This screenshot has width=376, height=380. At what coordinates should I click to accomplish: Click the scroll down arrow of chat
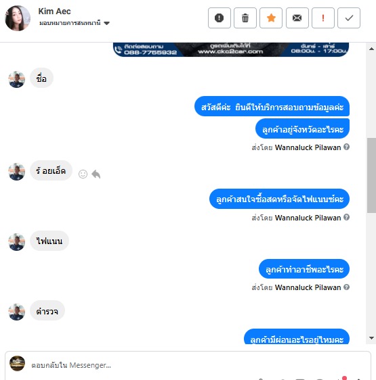coord(371,338)
